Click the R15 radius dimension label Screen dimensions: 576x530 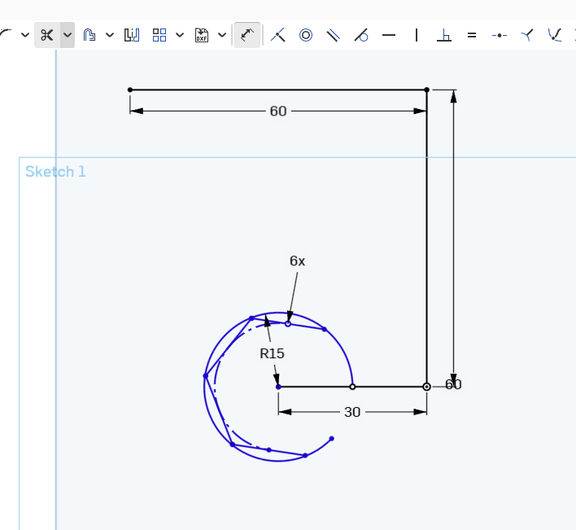(x=272, y=353)
